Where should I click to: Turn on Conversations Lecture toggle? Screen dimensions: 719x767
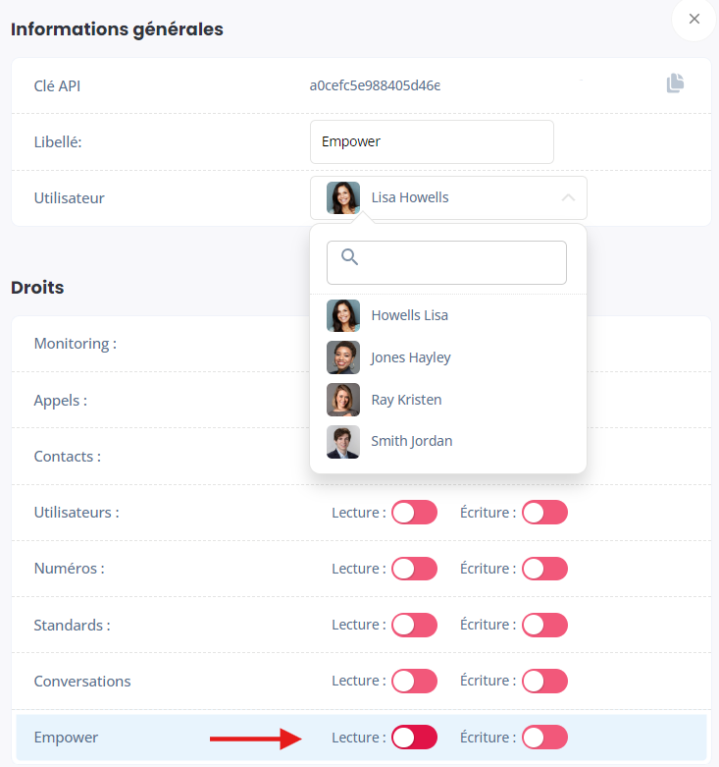coord(414,681)
